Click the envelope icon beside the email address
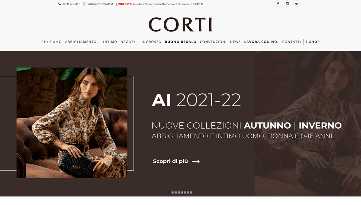 (x=85, y=4)
